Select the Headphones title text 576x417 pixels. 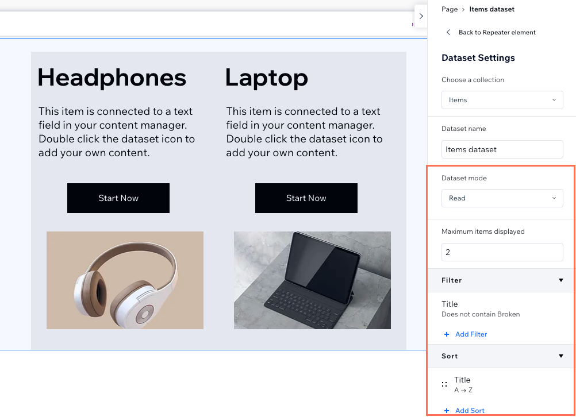pos(112,78)
